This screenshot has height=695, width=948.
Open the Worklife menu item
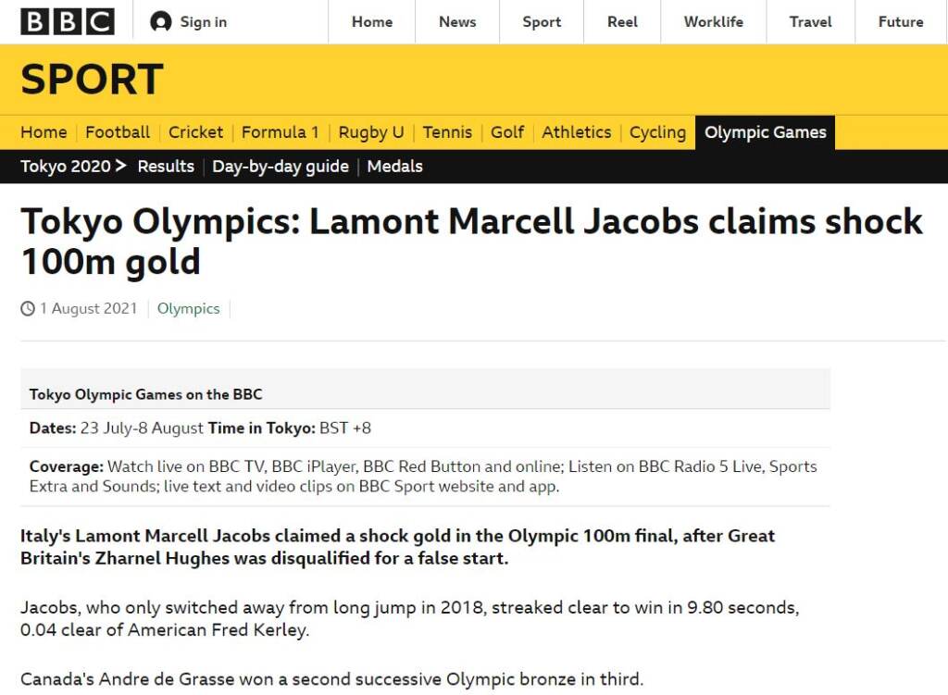coord(713,21)
